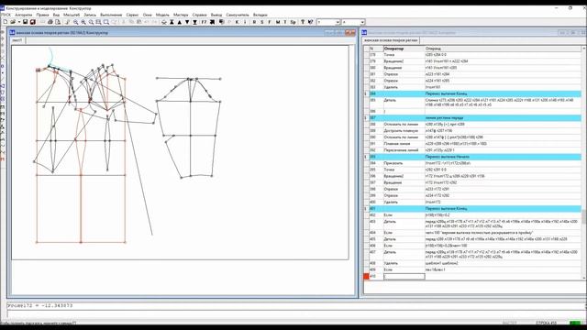This screenshot has height=330, width=587.
Task: Open the ПУСК menu
Action: point(6,15)
